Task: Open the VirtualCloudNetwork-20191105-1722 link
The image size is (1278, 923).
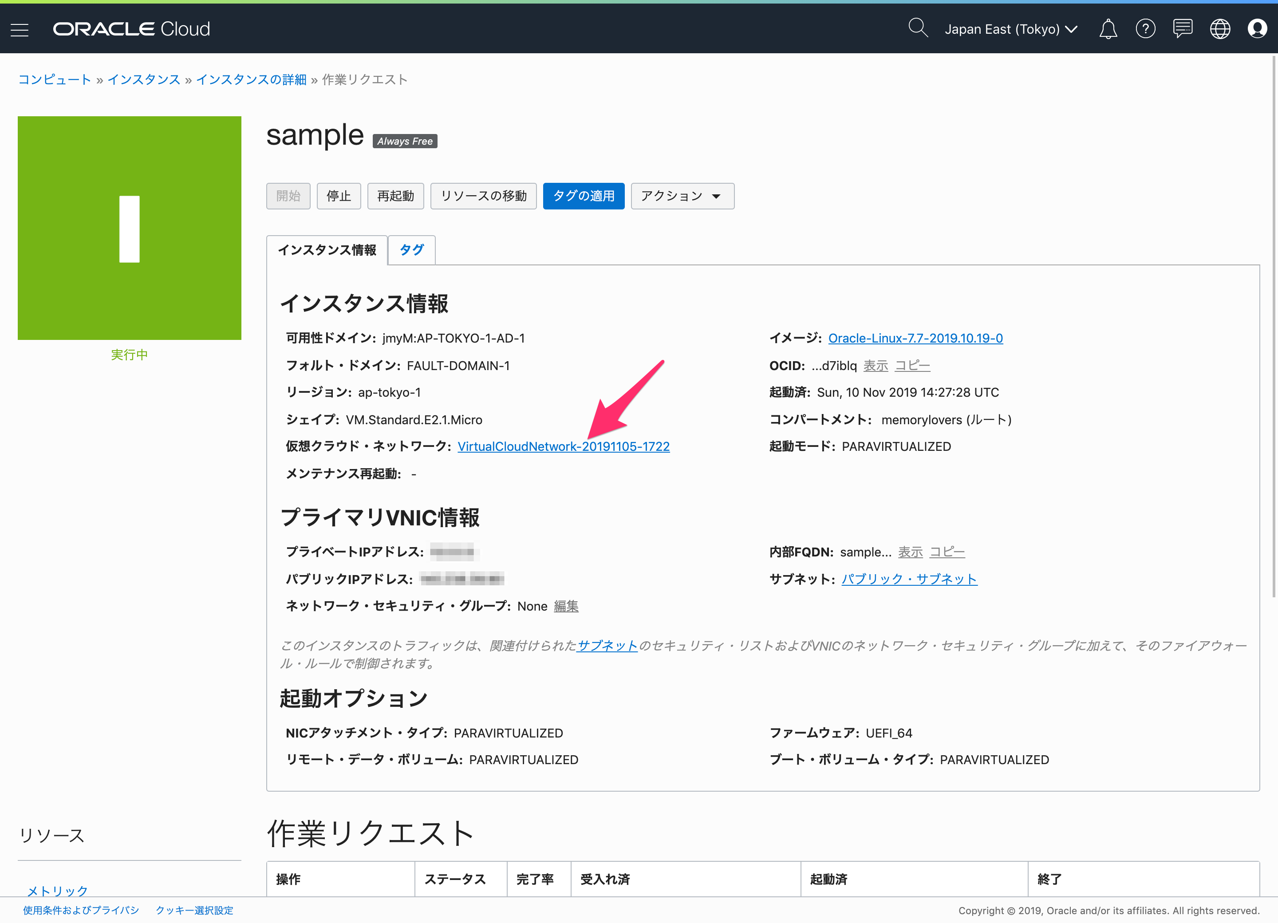Action: [x=564, y=446]
